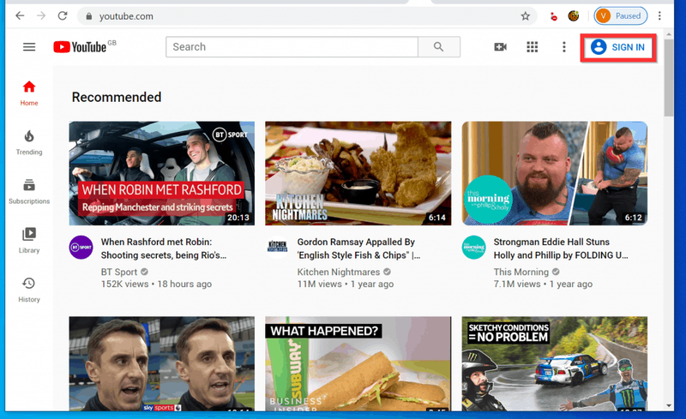Open the create video camera icon
The image size is (686, 419).
pos(500,47)
